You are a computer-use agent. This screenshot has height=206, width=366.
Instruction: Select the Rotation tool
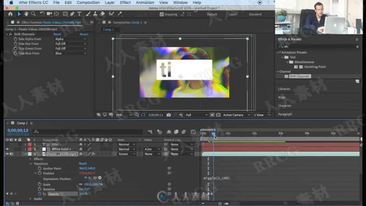42,14
